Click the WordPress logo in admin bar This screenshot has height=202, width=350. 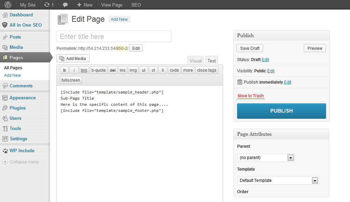(x=8, y=5)
